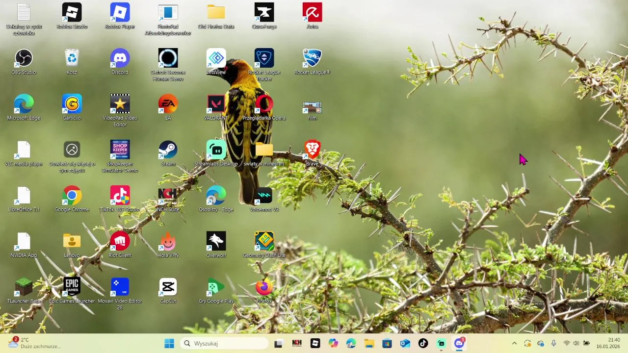Expand the hidden system tray icons
The height and width of the screenshot is (353, 628).
click(x=514, y=343)
